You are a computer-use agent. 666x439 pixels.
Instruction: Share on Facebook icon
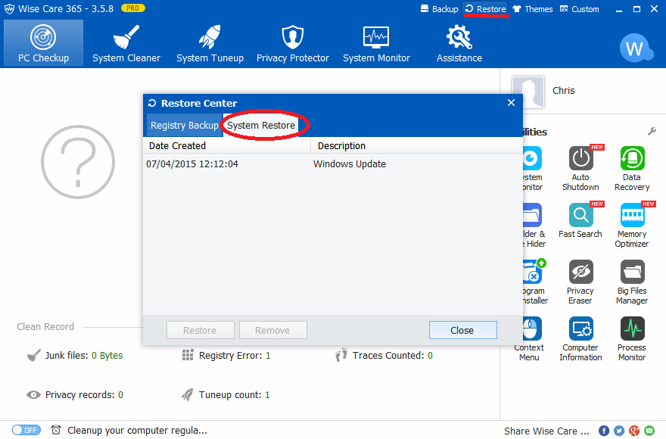pos(604,431)
